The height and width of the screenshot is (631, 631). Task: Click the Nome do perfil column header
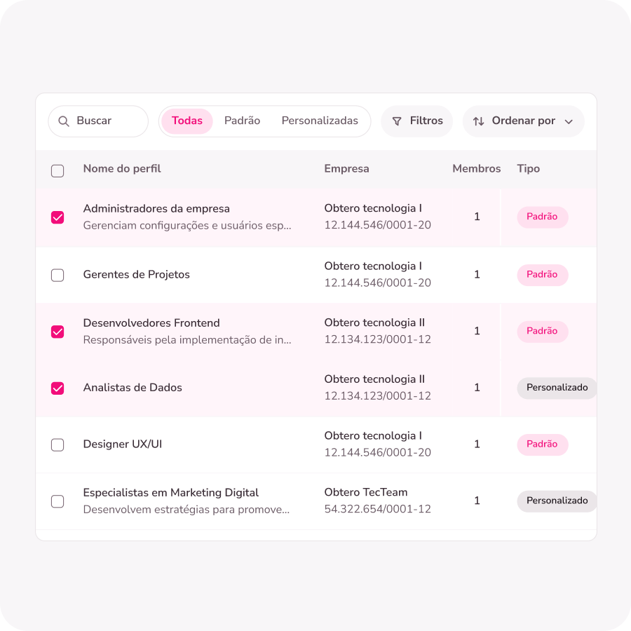click(x=122, y=168)
